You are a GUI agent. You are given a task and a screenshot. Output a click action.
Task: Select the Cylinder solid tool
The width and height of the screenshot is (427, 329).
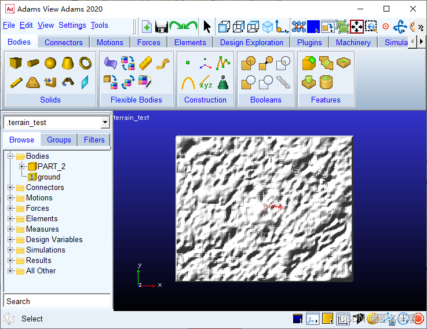pyautogui.click(x=33, y=63)
